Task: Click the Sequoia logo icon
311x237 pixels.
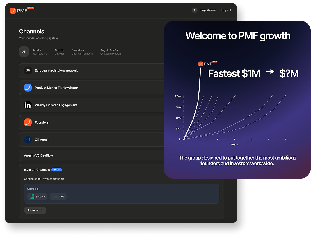Action: 32,196
